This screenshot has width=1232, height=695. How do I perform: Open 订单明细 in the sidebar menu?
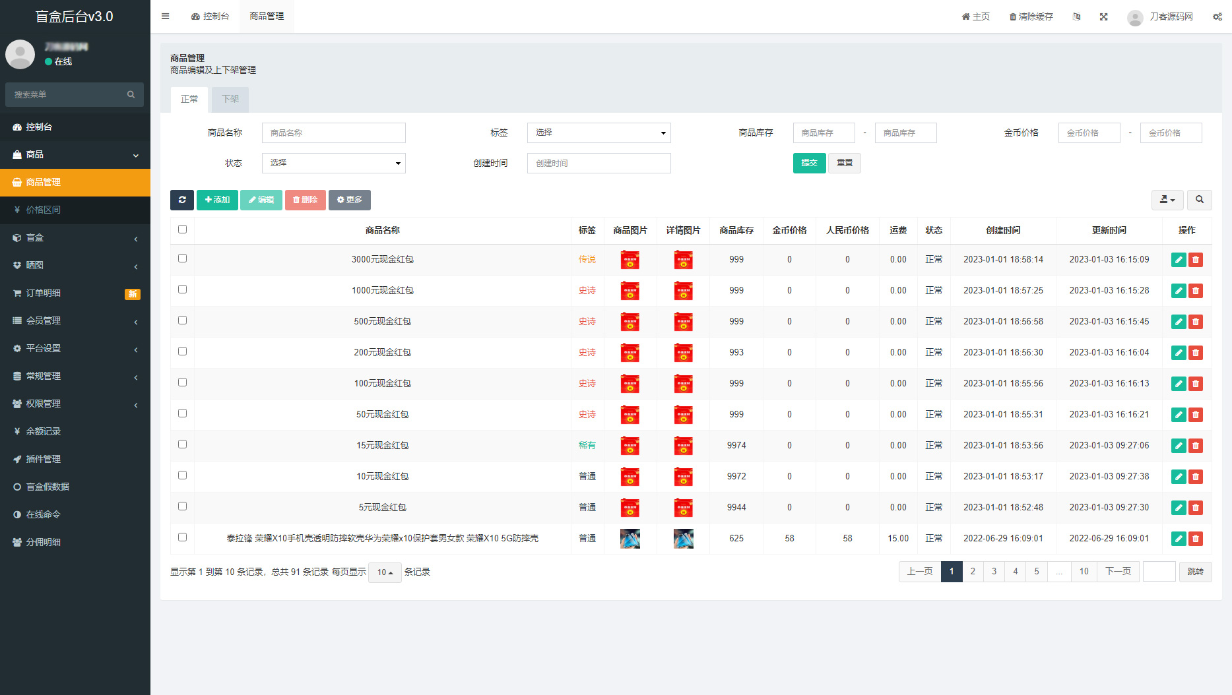tap(44, 293)
